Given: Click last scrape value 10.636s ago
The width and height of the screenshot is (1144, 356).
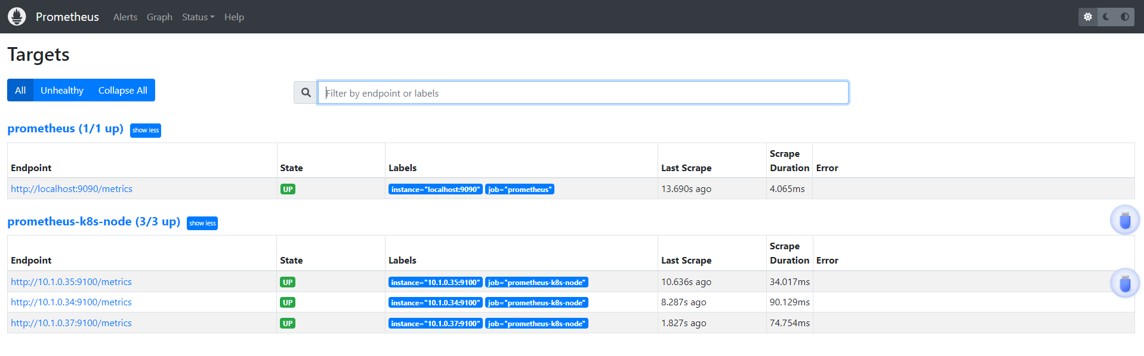Looking at the screenshot, I should (686, 281).
